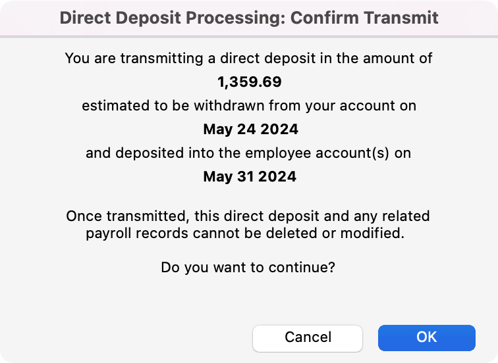Continue the direct deposit with the blue OK button

426,337
